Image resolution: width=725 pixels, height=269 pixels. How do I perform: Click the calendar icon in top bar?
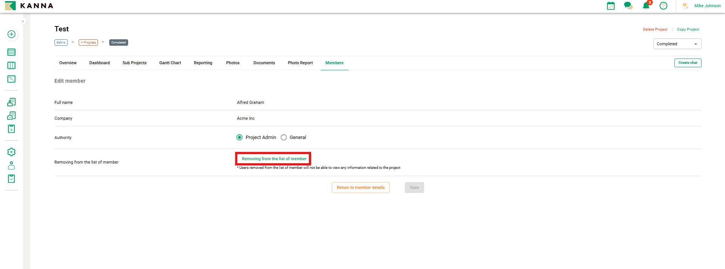(610, 6)
